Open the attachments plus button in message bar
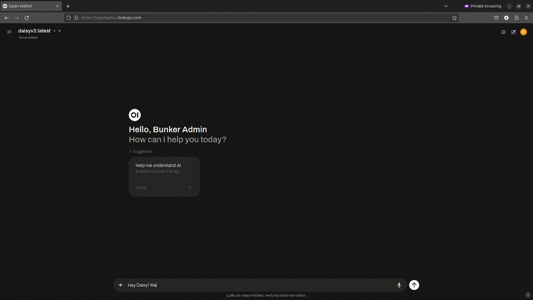The height and width of the screenshot is (300, 533). click(x=120, y=285)
